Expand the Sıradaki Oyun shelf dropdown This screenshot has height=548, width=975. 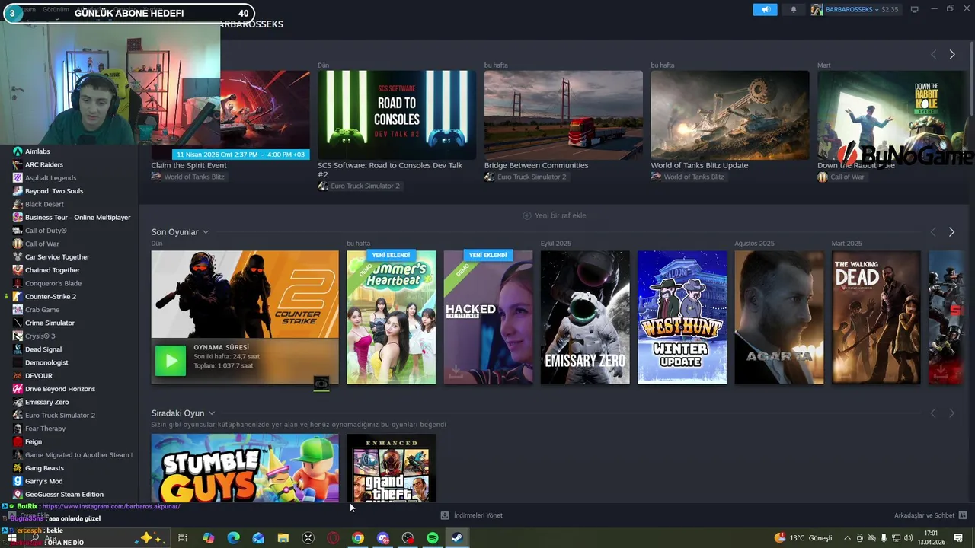tap(212, 413)
